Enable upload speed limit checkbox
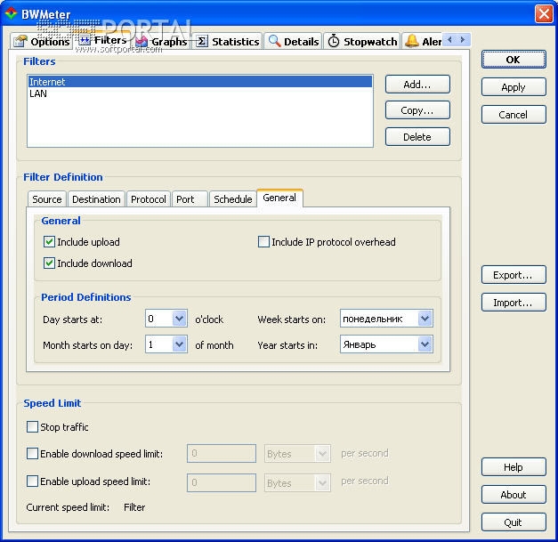This screenshot has width=558, height=542. coord(32,481)
